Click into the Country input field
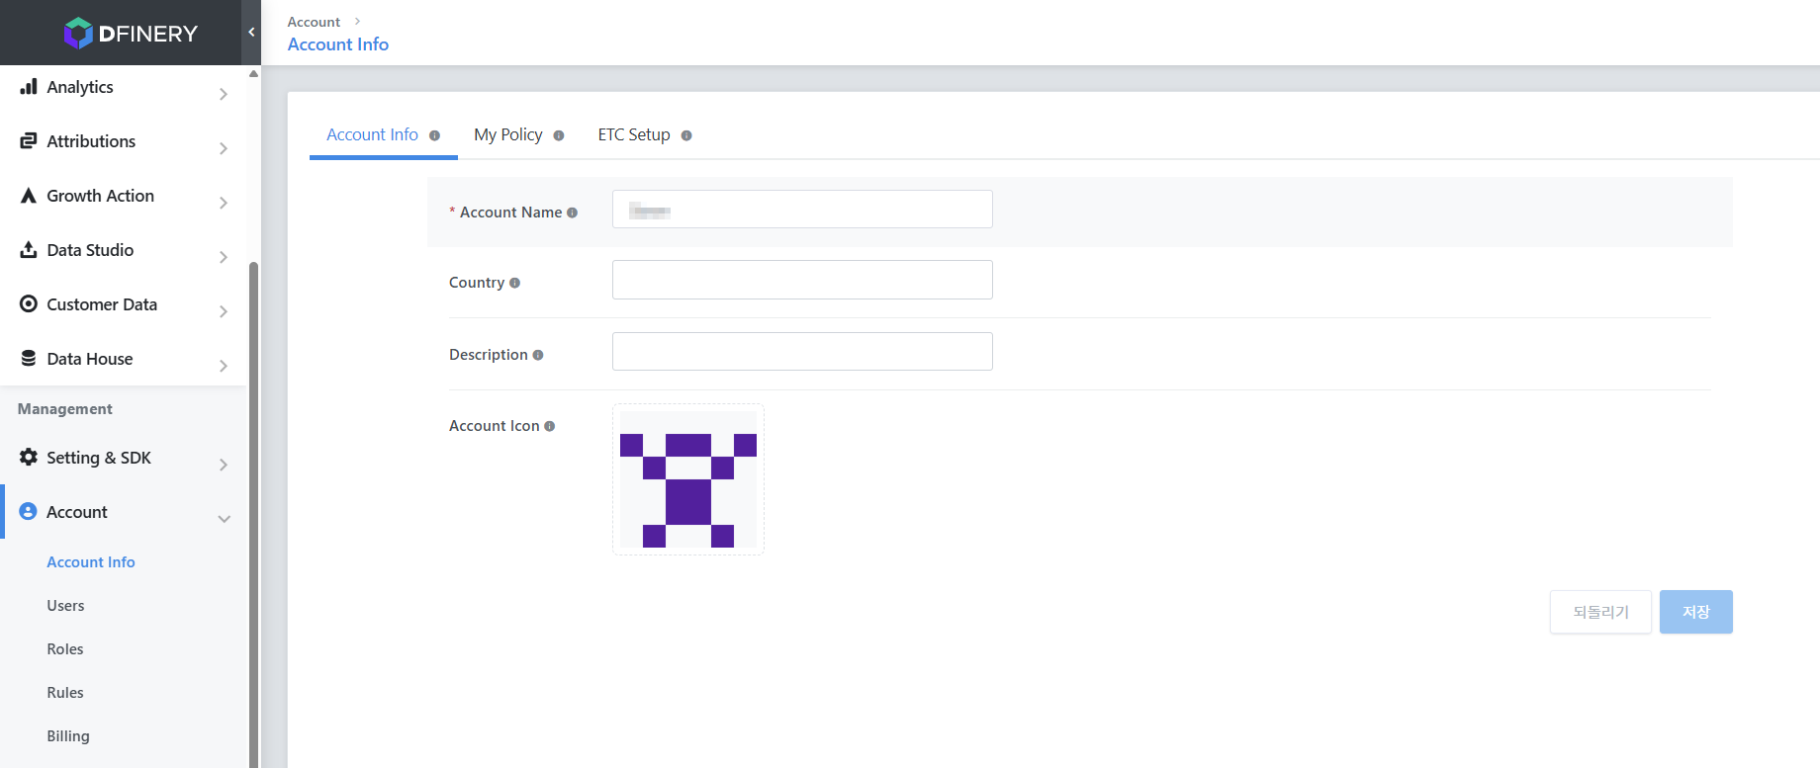The height and width of the screenshot is (768, 1820). point(802,280)
